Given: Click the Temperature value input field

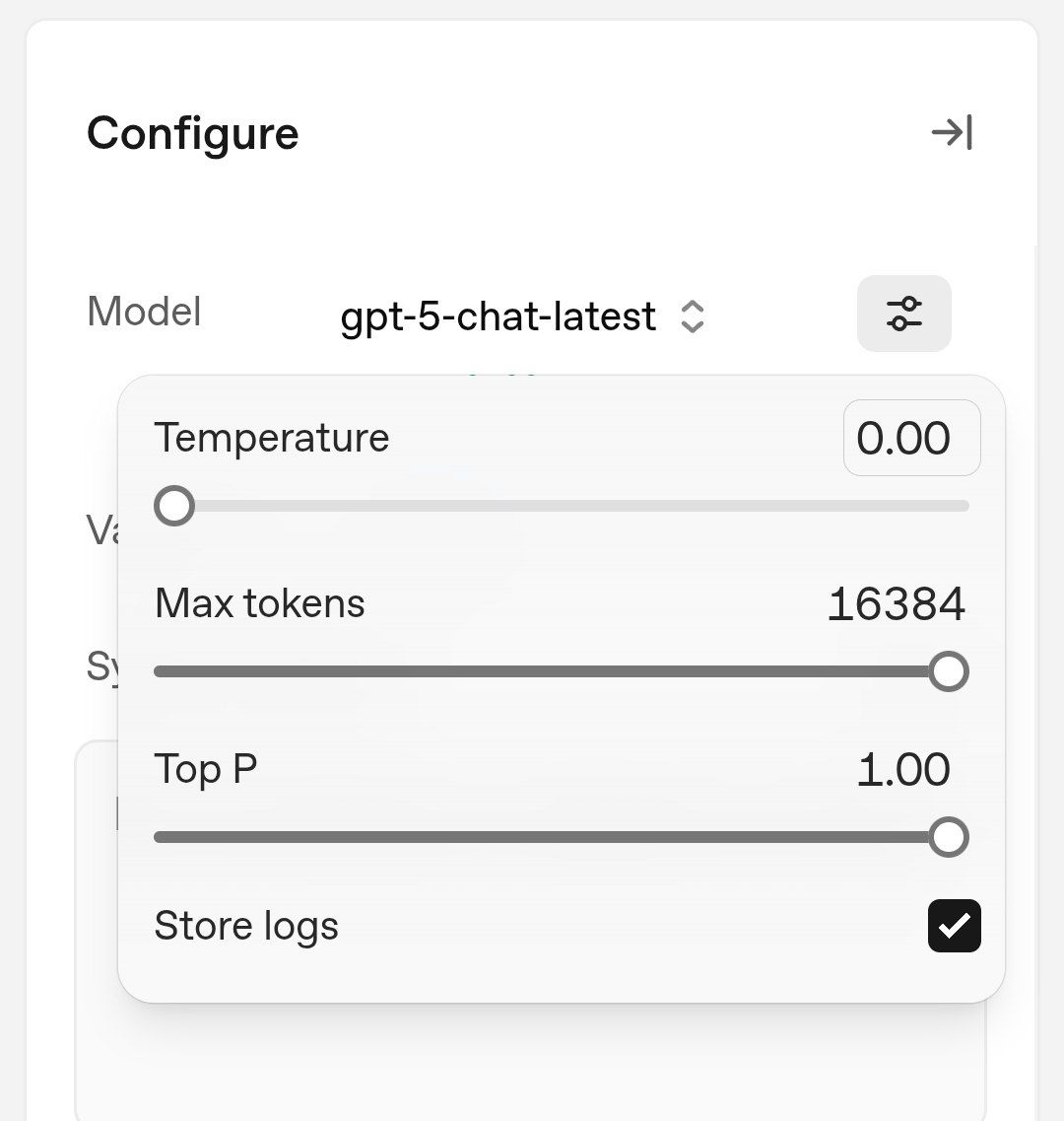Looking at the screenshot, I should [x=912, y=438].
